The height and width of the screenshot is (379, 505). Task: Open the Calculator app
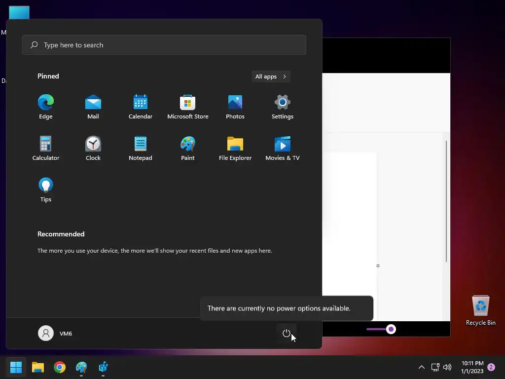pyautogui.click(x=46, y=148)
